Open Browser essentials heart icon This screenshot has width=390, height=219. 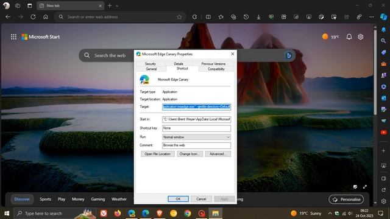pyautogui.click(x=271, y=17)
